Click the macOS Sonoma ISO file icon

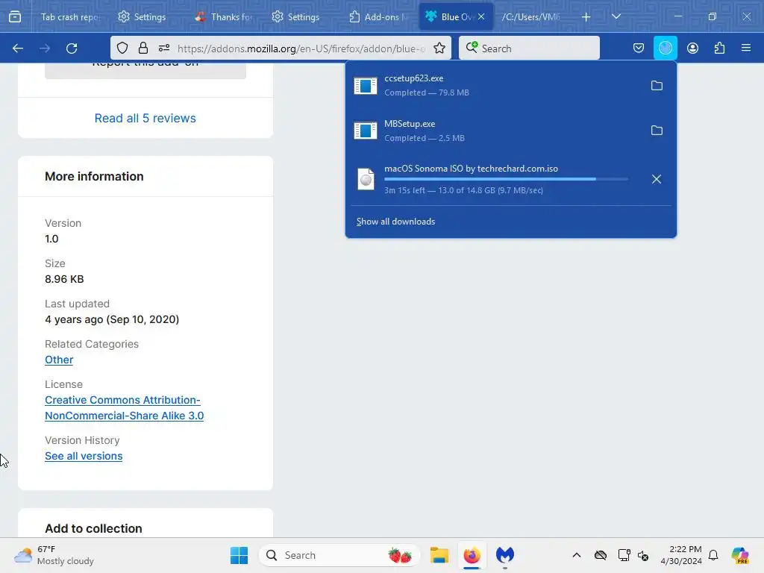(x=366, y=179)
